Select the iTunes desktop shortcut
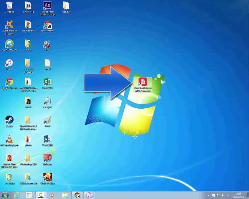 coord(9,64)
